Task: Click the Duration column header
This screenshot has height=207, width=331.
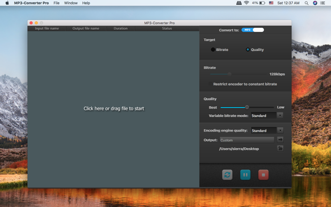Action: 120,28
